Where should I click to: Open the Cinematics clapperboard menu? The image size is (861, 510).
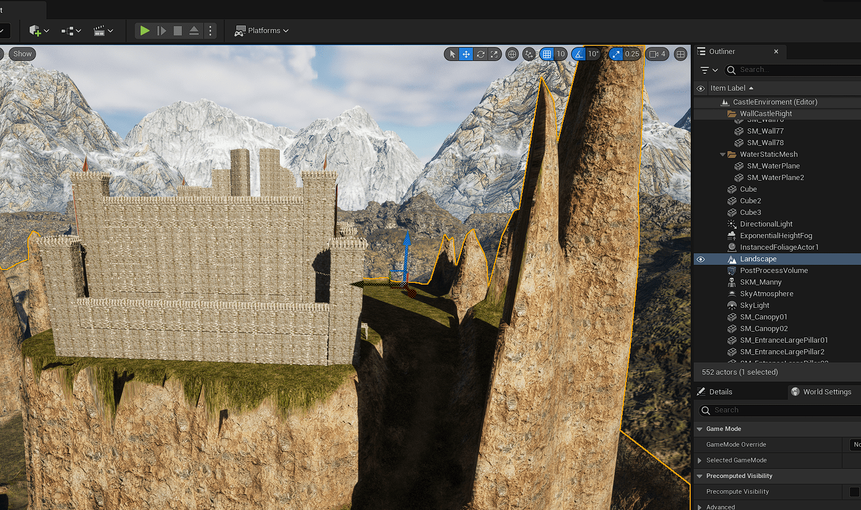(x=103, y=31)
